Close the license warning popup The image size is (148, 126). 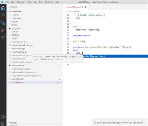tap(81, 57)
